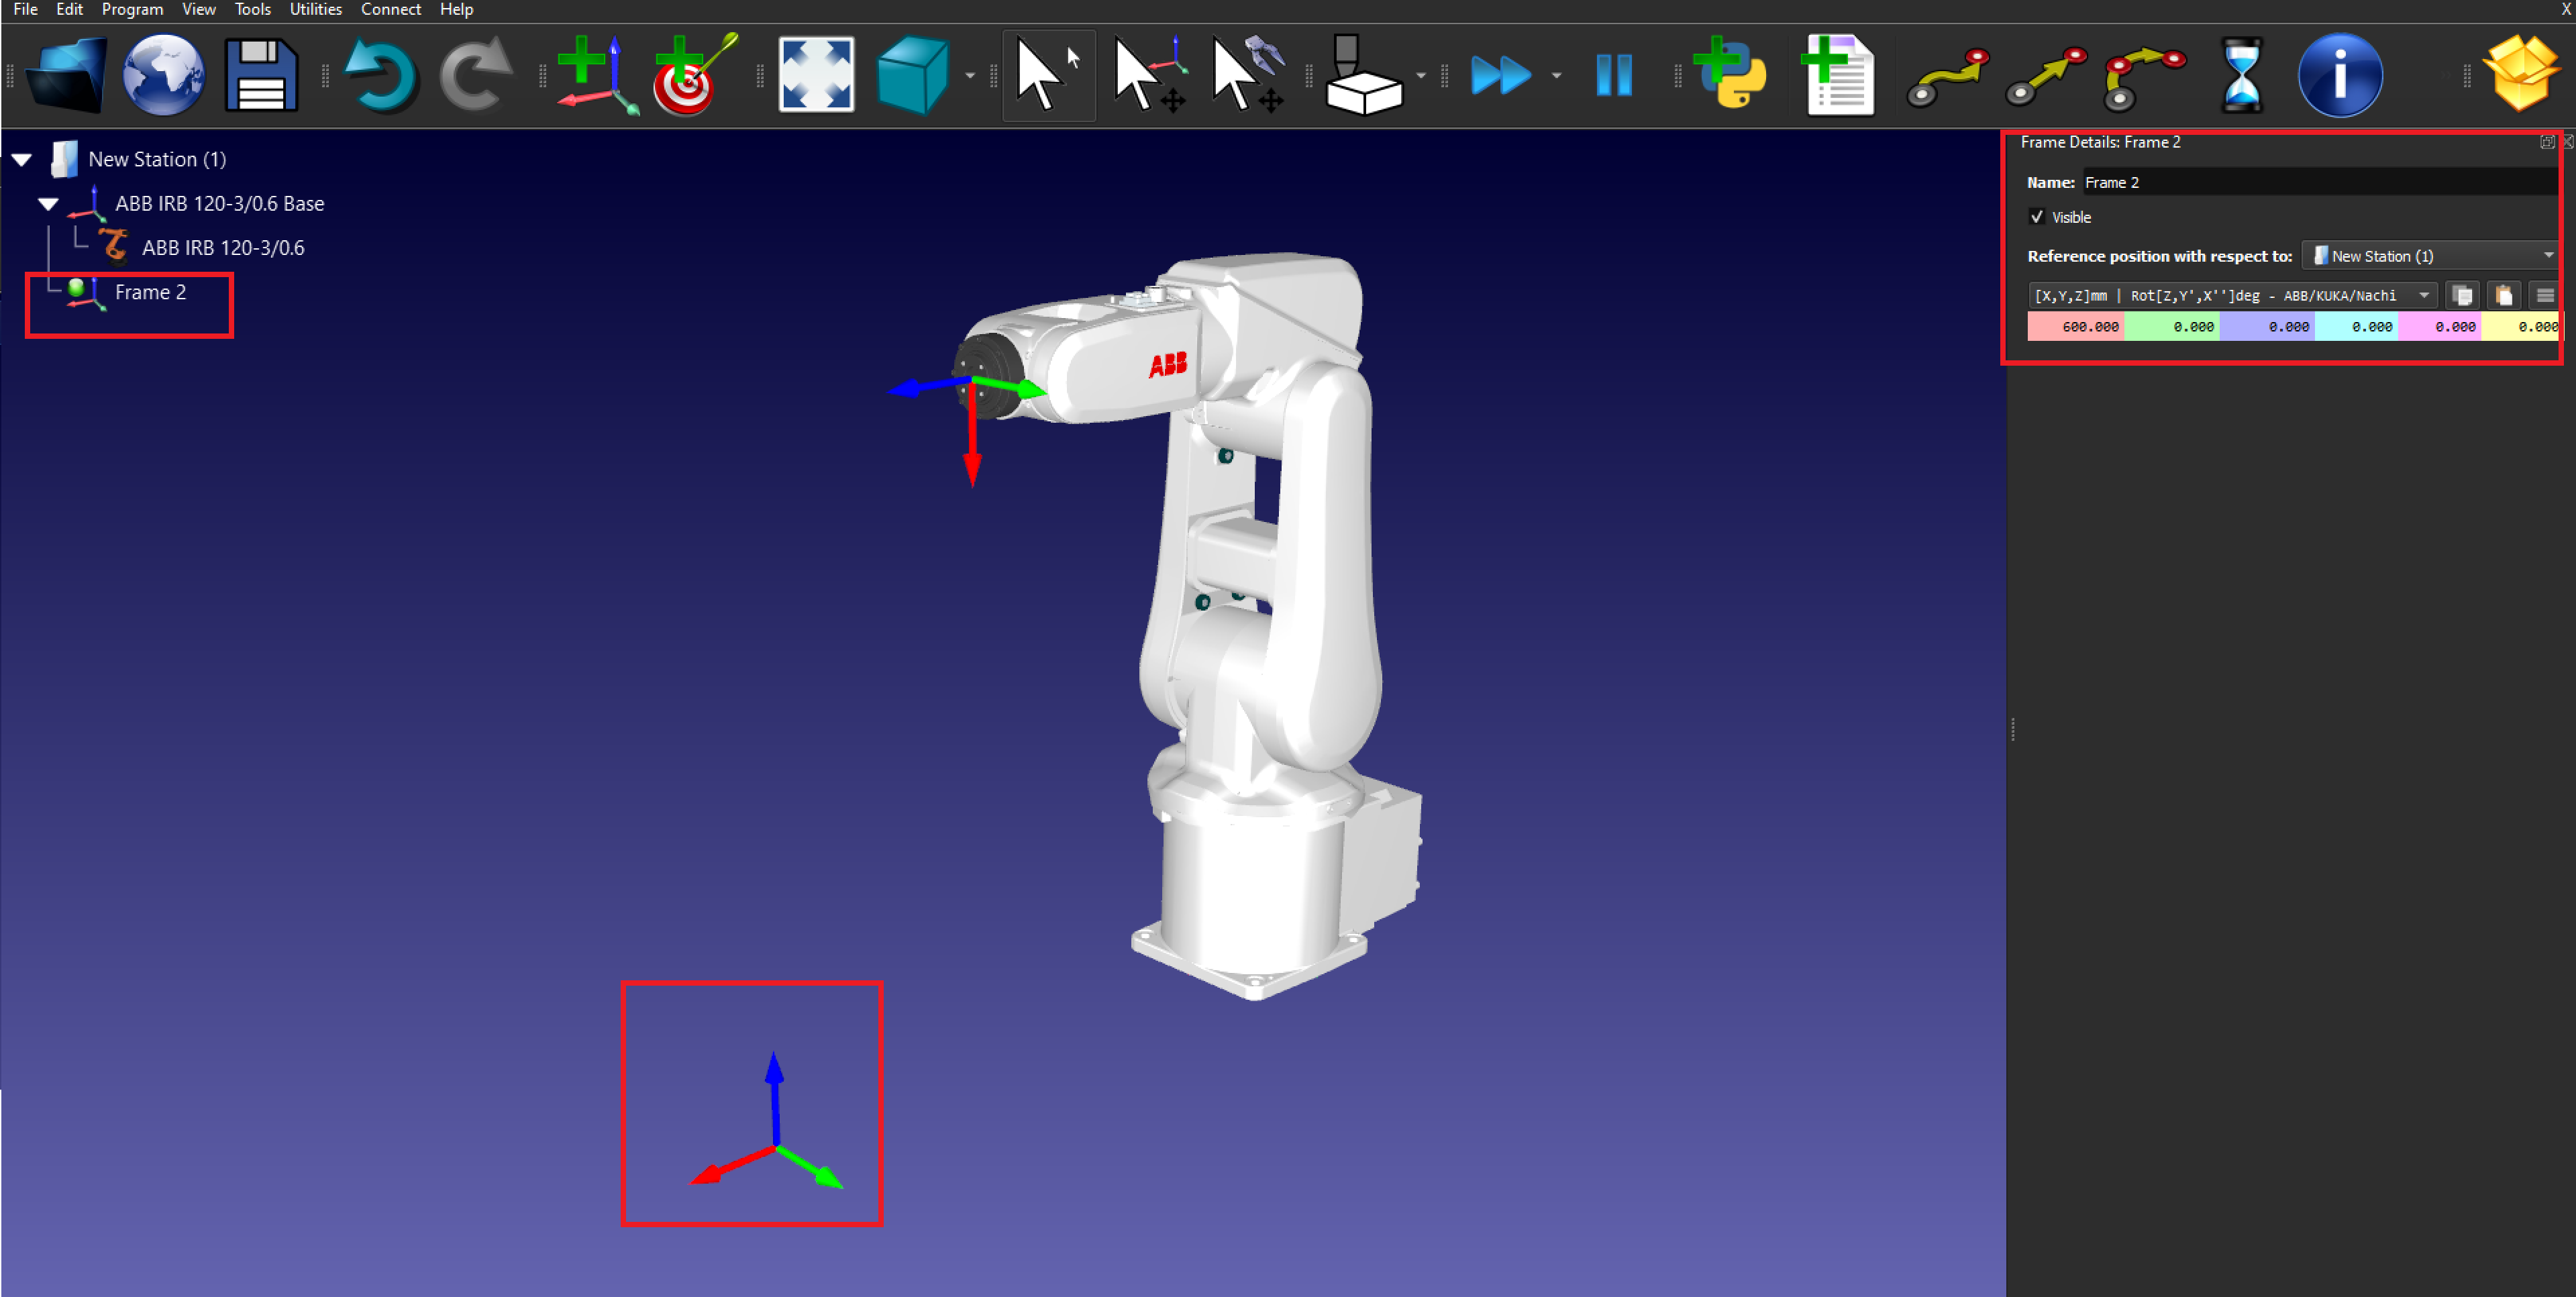Add a new target

690,75
